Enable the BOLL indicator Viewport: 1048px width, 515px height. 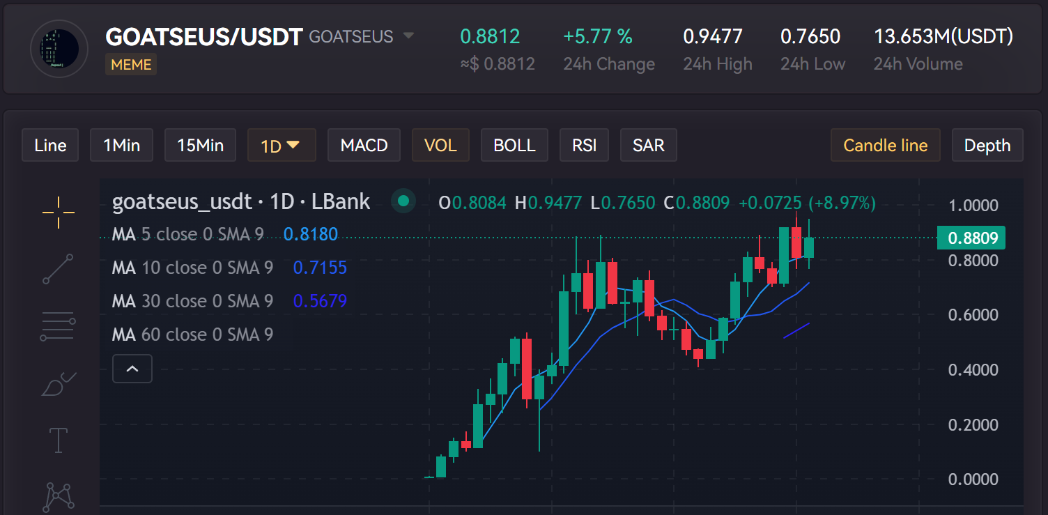pyautogui.click(x=514, y=146)
